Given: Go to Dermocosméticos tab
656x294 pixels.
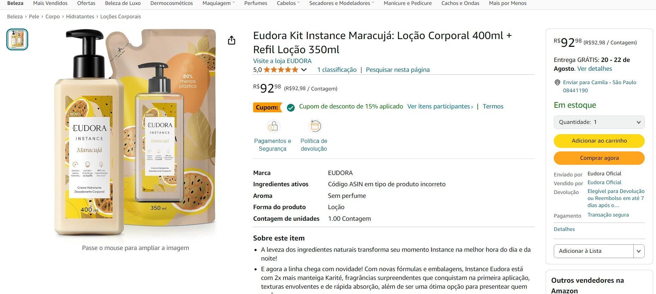Looking at the screenshot, I should click(171, 3).
